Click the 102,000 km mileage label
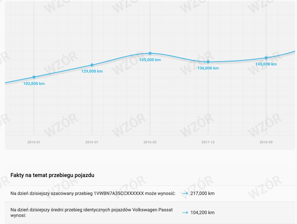Screen dimensions: 297x224 [x=34, y=83]
